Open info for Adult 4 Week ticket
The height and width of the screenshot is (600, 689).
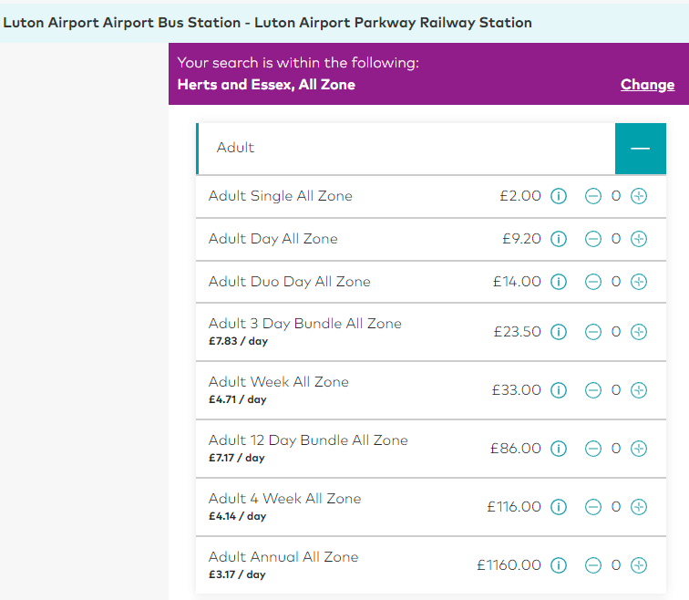[559, 507]
